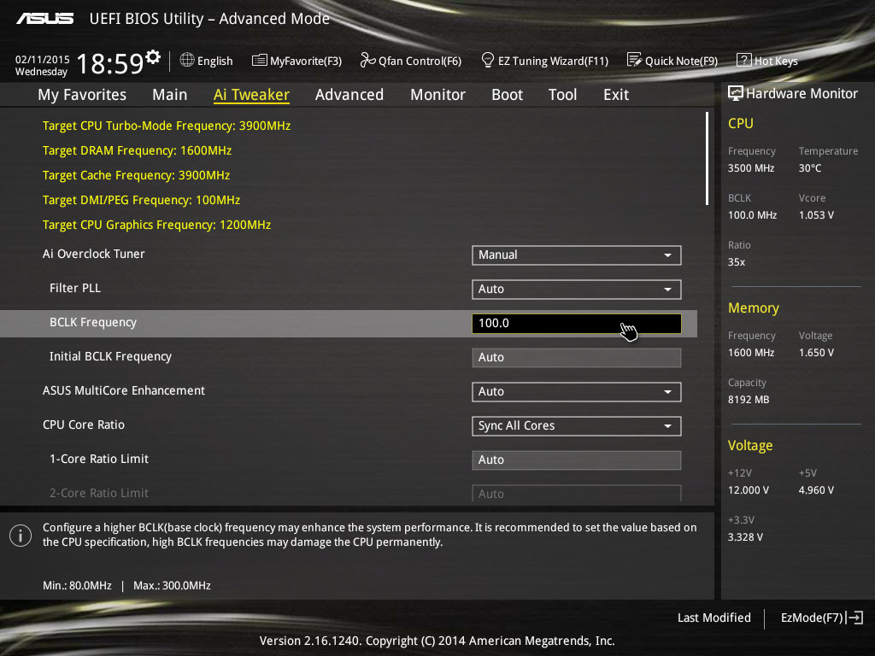
Task: Launch Qfan Control(F6)
Action: click(411, 61)
